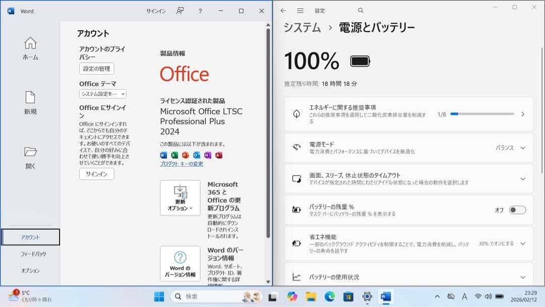This screenshot has width=545, height=307.
Task: Select the Excel icon under 製品情報
Action: point(174,155)
